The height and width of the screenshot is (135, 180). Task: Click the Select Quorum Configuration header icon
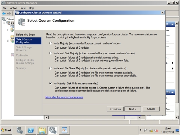(22, 22)
